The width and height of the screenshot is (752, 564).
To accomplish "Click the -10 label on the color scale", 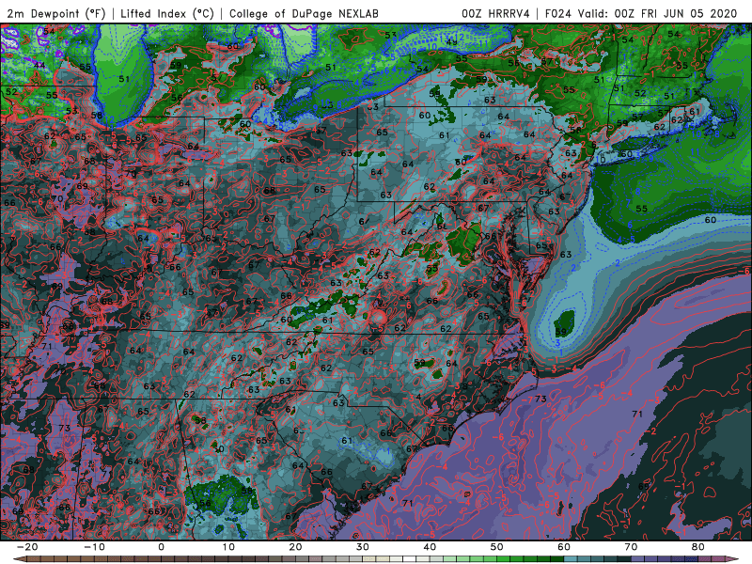I will coord(94,547).
